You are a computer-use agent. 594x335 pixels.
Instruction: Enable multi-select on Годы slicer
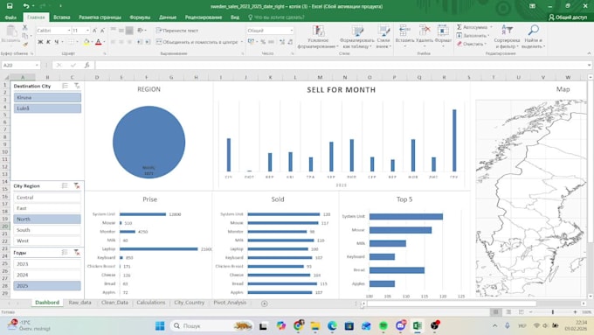coord(66,252)
